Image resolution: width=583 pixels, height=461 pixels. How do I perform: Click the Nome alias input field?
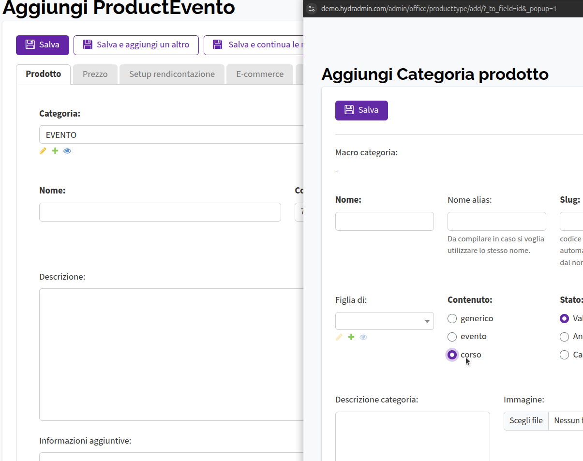(x=497, y=221)
